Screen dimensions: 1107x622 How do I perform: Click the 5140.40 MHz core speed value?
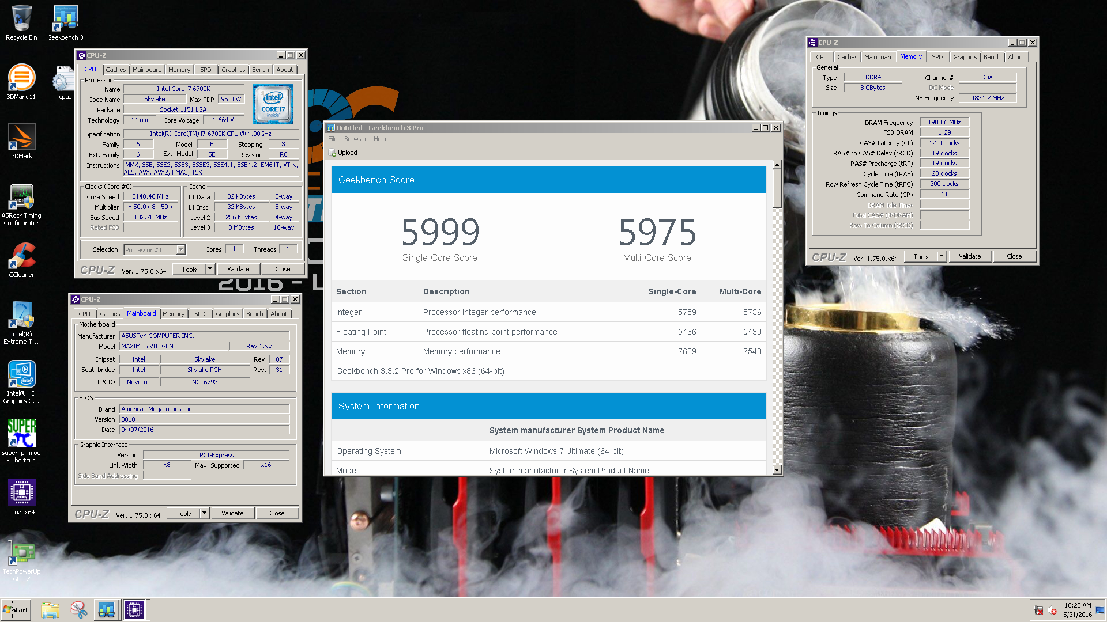(x=150, y=196)
